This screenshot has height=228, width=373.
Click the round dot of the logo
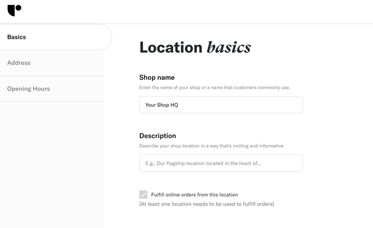(x=18, y=8)
